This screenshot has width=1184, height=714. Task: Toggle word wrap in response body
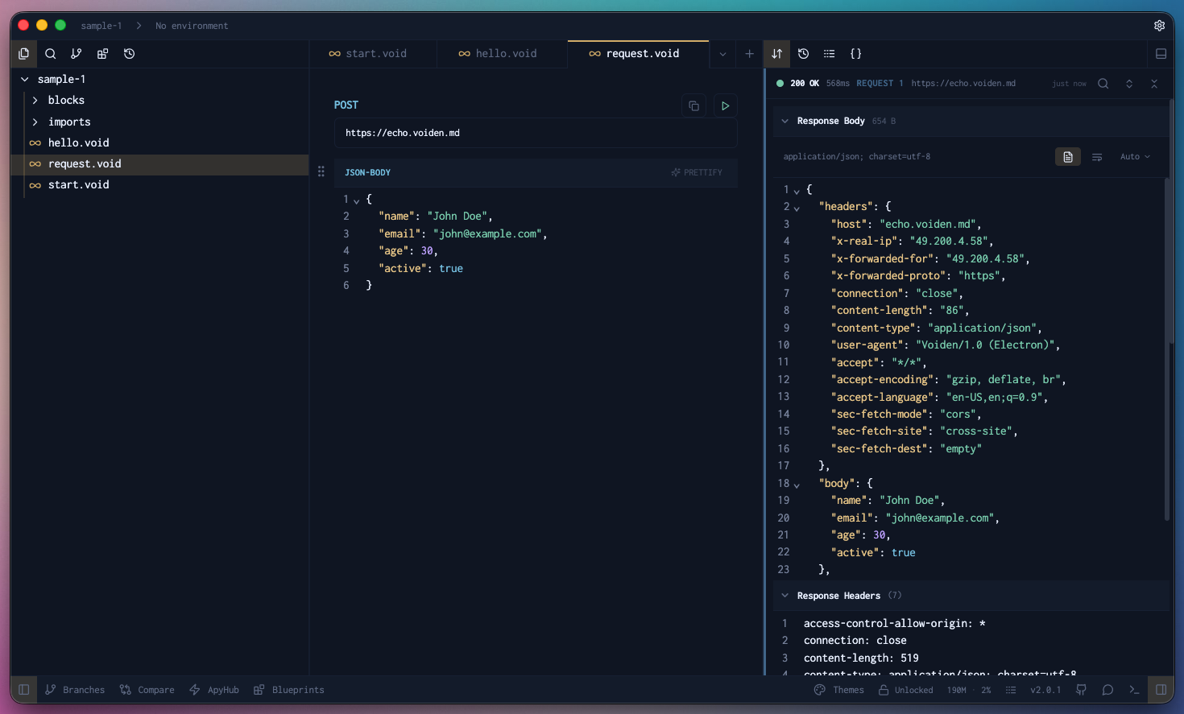point(1097,157)
